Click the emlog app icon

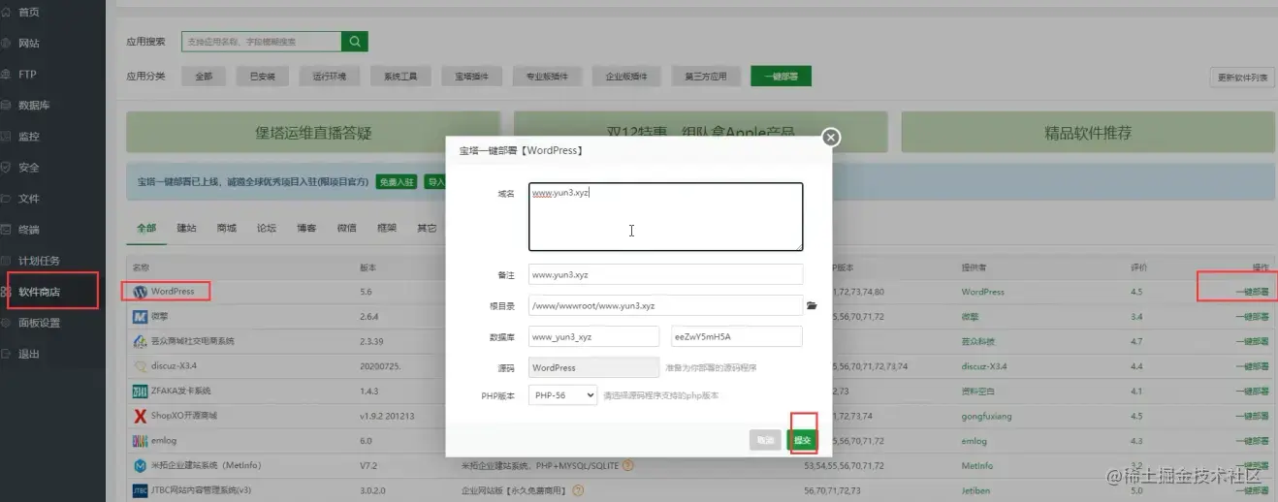tap(140, 440)
